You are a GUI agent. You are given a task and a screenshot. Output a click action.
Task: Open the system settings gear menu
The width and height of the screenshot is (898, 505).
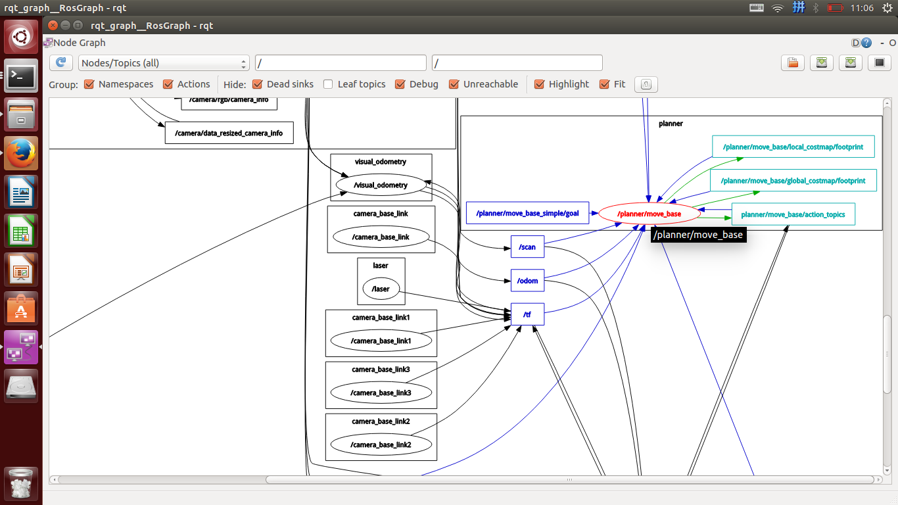888,8
